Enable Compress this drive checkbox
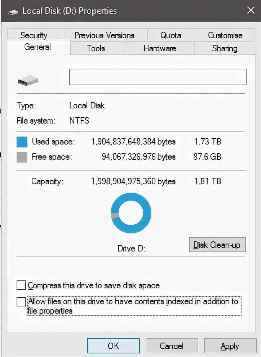Screen dimensions: 261x357 [x=21, y=285]
